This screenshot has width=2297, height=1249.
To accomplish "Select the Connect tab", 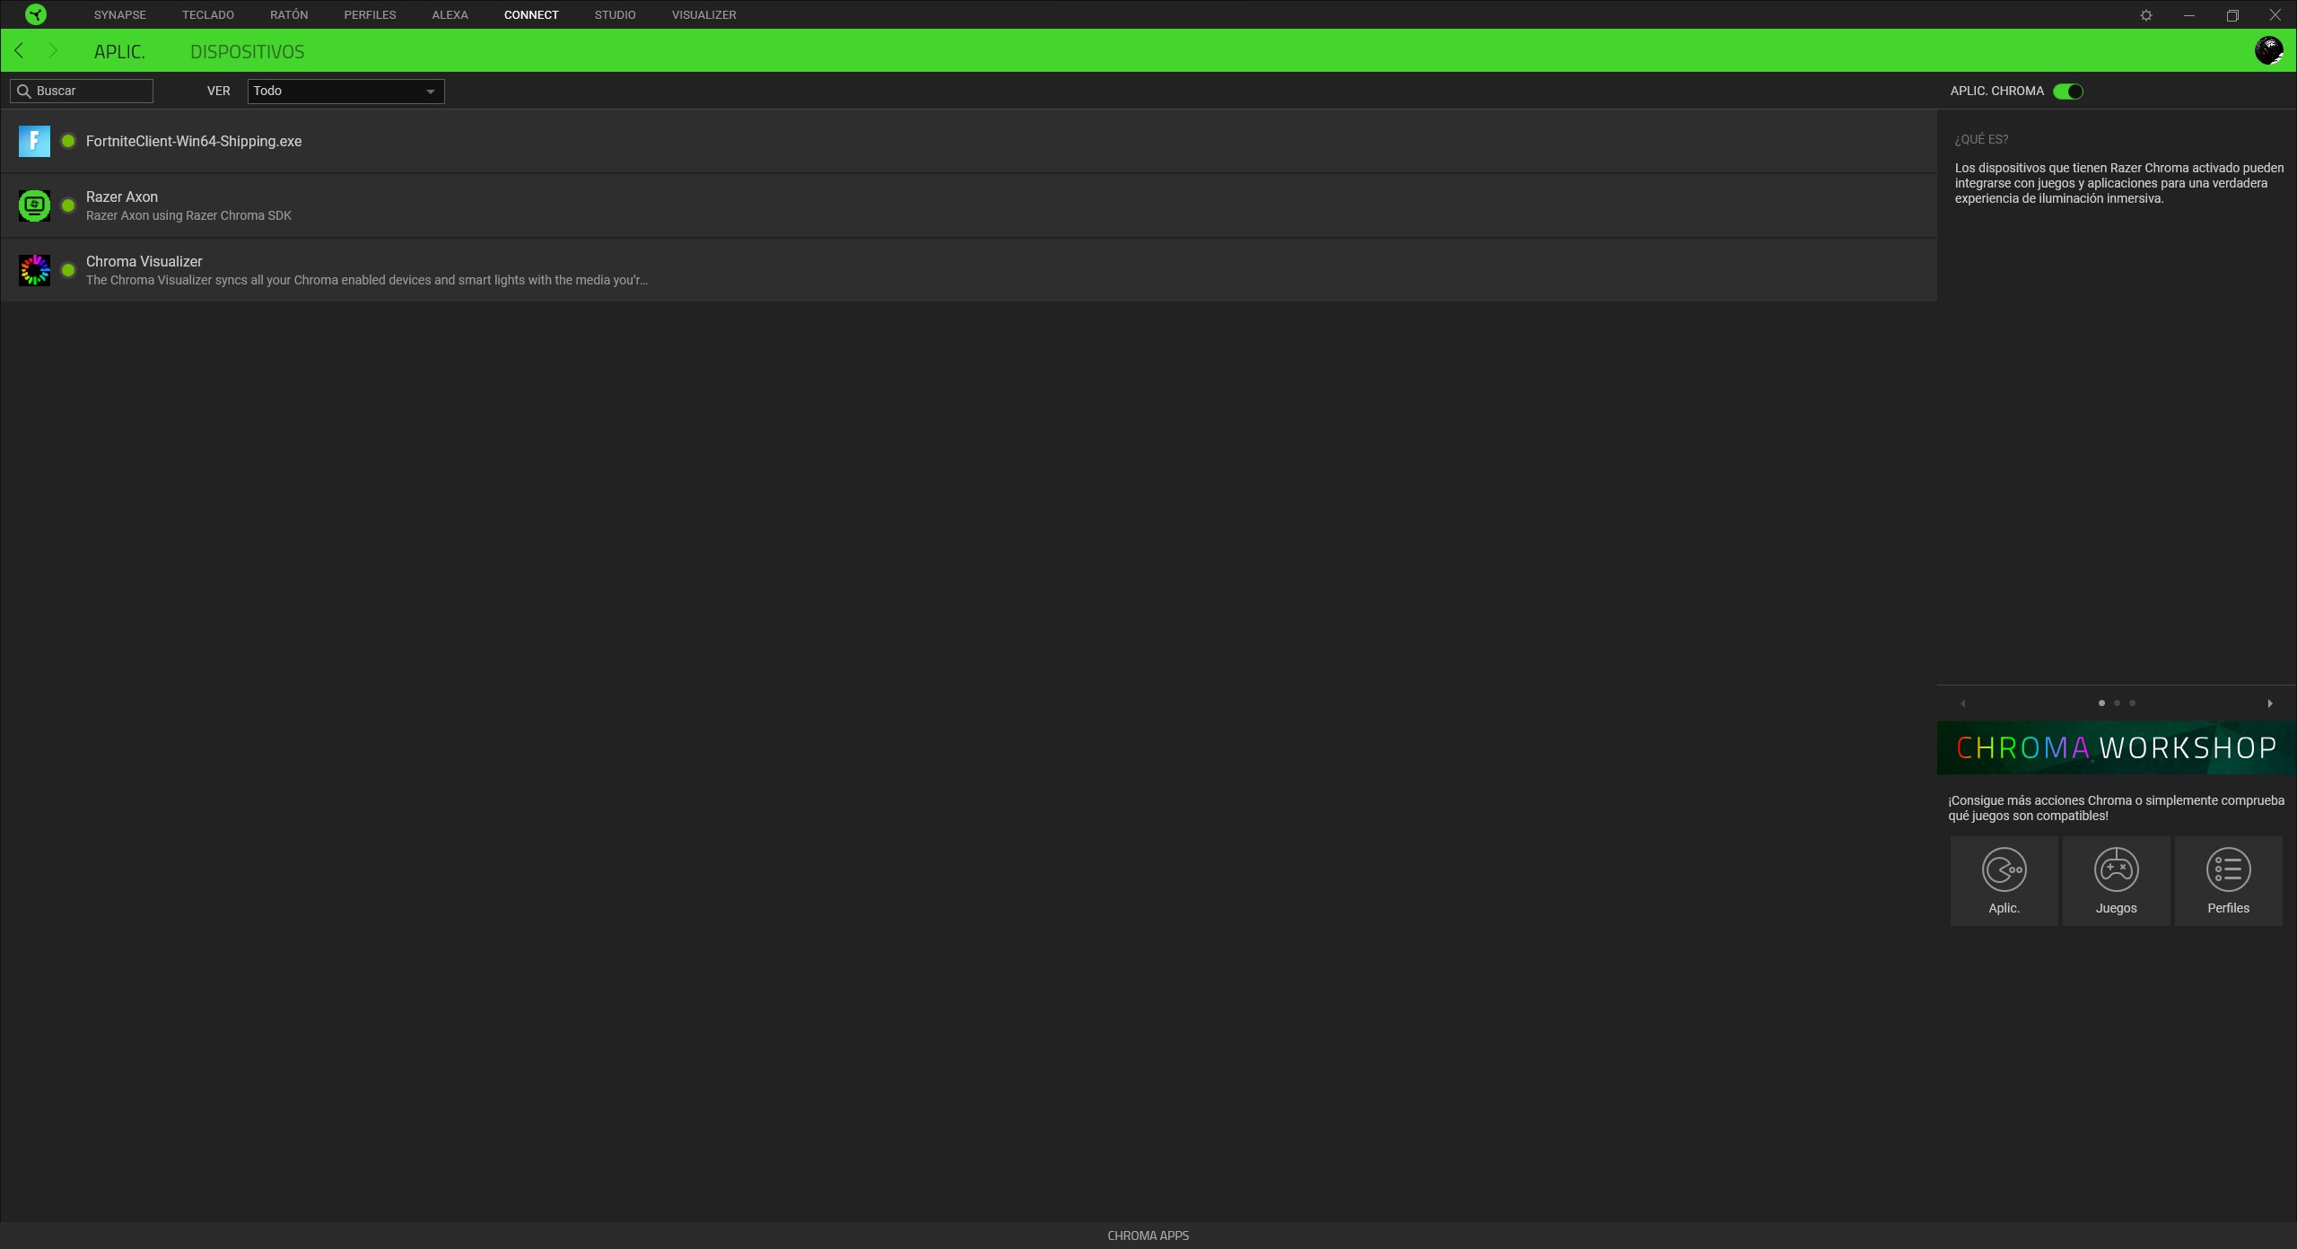I will (x=531, y=15).
